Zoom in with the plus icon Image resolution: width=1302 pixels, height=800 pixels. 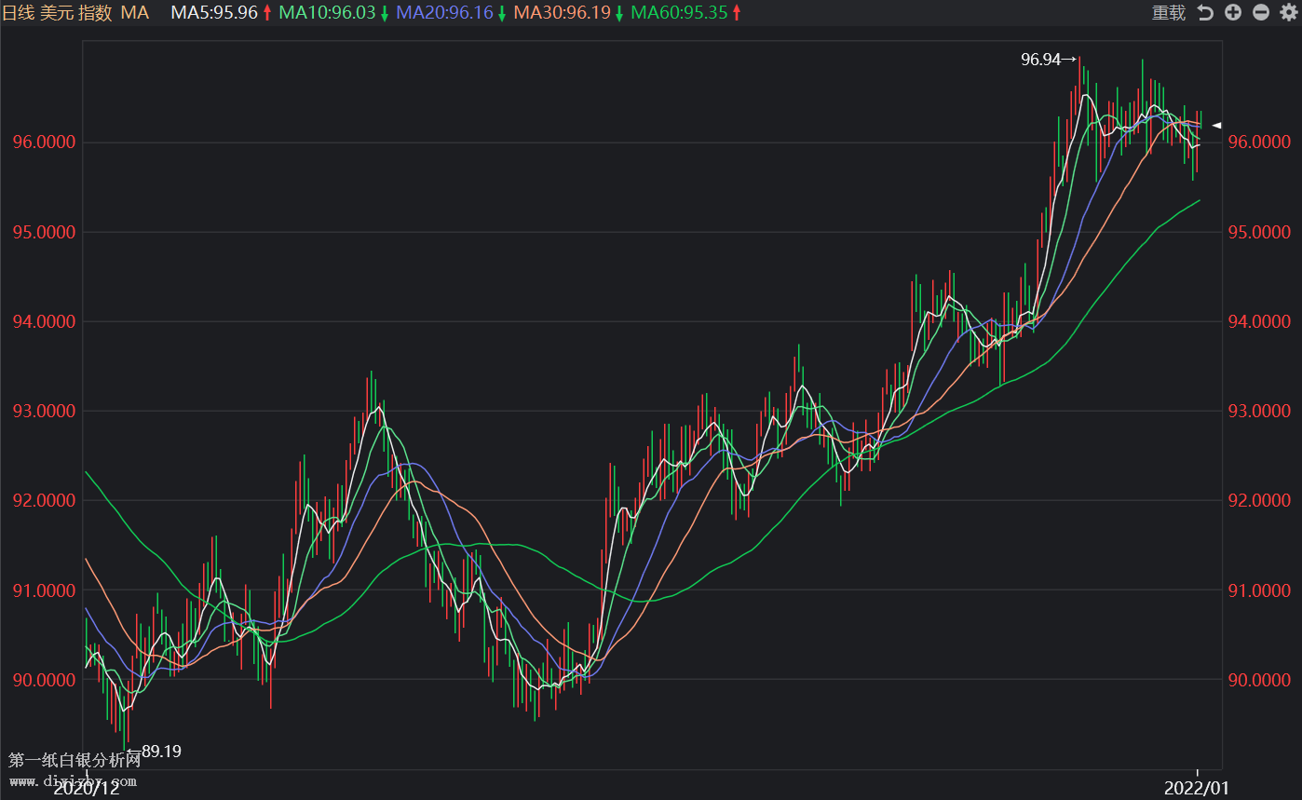coord(1233,13)
